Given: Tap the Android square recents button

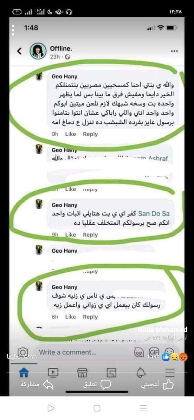Looking at the screenshot, I should click(x=97, y=408).
